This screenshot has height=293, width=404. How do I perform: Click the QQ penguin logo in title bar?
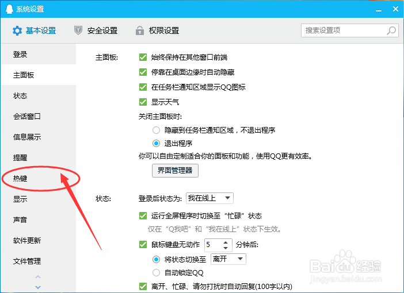tap(9, 9)
